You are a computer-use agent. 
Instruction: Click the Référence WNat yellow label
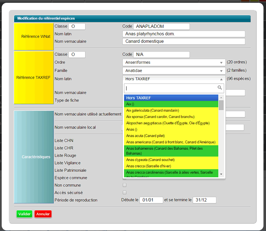34,37
